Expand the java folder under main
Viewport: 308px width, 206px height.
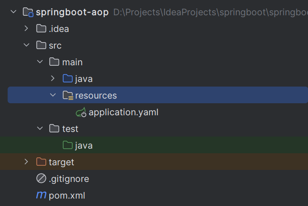[x=52, y=78]
